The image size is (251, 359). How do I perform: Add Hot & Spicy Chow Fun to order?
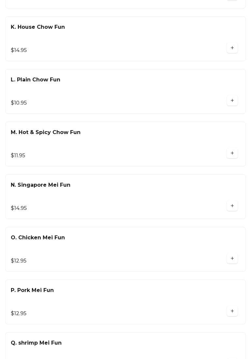pyautogui.click(x=232, y=153)
